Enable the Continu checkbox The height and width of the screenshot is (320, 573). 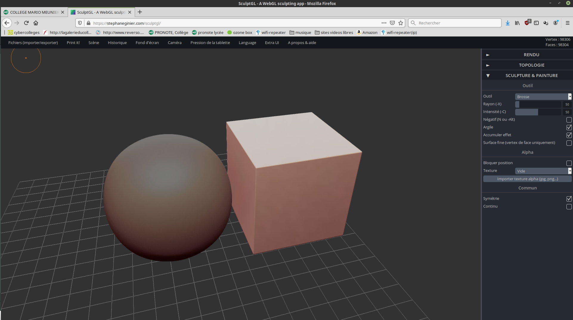pyautogui.click(x=569, y=206)
